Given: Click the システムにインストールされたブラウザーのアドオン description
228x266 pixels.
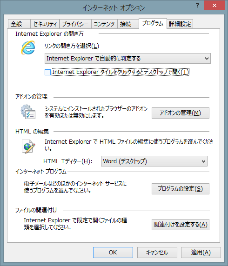Looking at the screenshot, I should click(96, 112).
